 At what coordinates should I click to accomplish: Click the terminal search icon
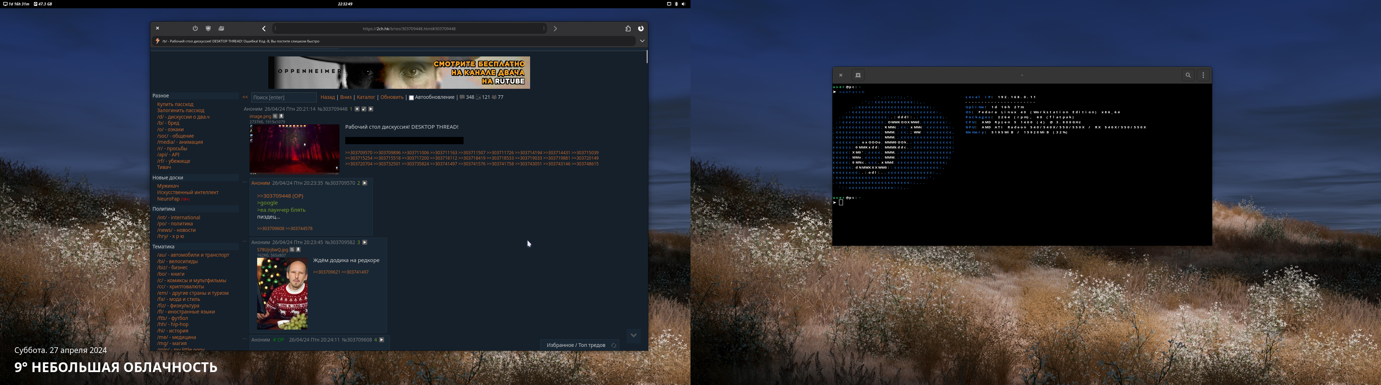[x=1188, y=75]
